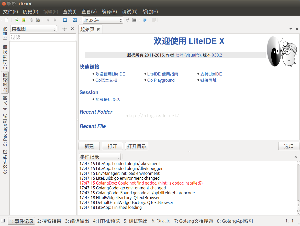The height and width of the screenshot is (226, 300).
Task: Open the 欢迎使用LiteIDE link
Action: 110,74
